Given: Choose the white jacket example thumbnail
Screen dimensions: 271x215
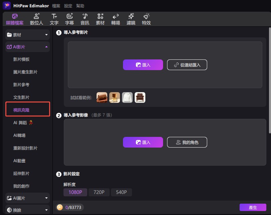Looking at the screenshot, I should click(127, 97).
